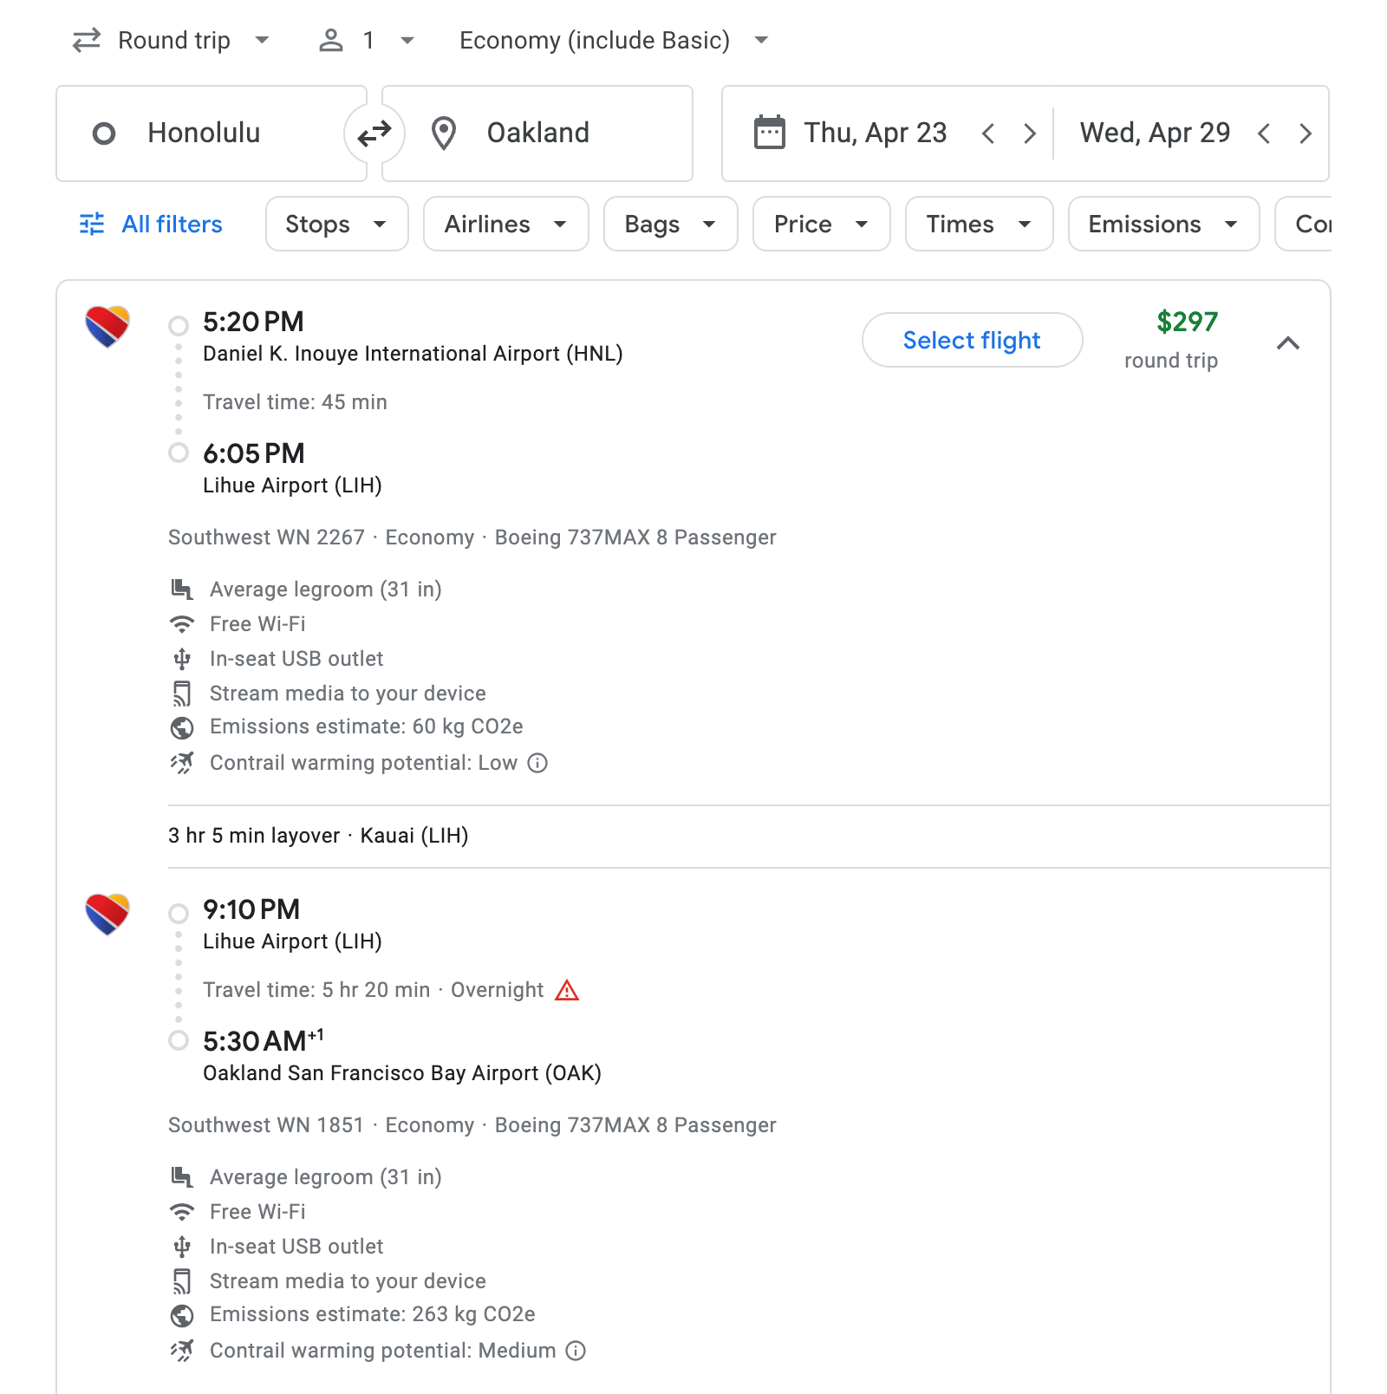Open the calendar icon for departure date
The width and height of the screenshot is (1387, 1394).
pyautogui.click(x=768, y=133)
